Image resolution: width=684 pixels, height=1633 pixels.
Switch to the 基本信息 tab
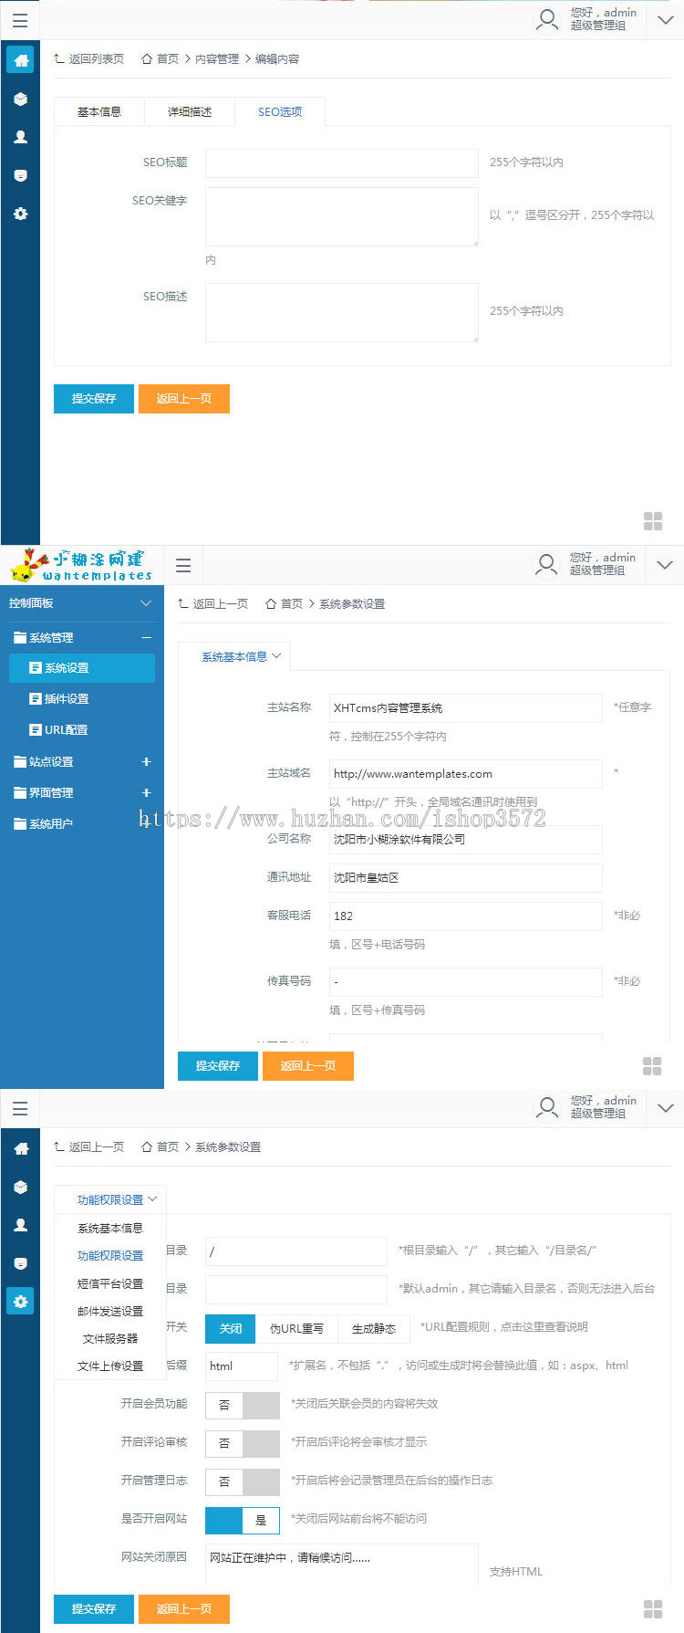click(98, 111)
